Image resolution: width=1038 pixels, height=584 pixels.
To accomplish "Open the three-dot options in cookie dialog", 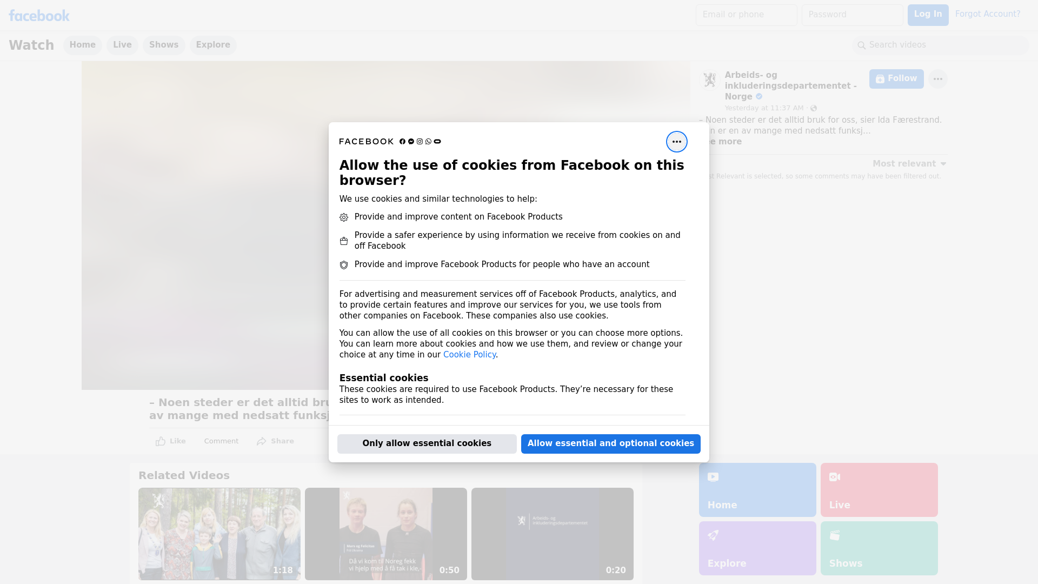I will (676, 142).
